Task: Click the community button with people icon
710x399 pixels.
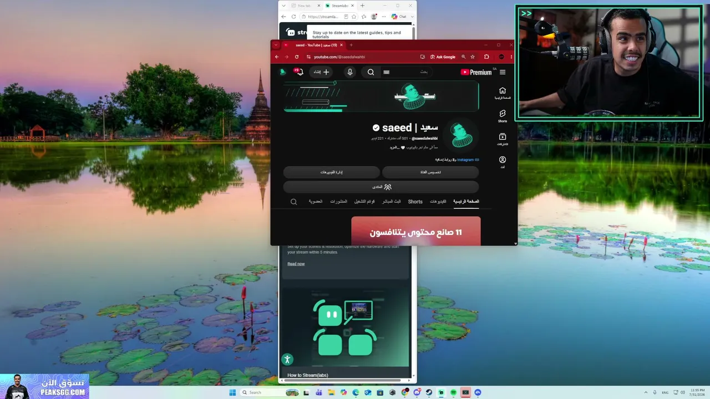Action: pos(381,187)
